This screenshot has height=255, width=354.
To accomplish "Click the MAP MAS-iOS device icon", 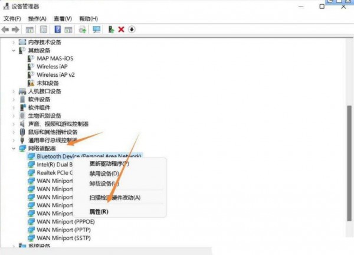I will click(x=31, y=58).
